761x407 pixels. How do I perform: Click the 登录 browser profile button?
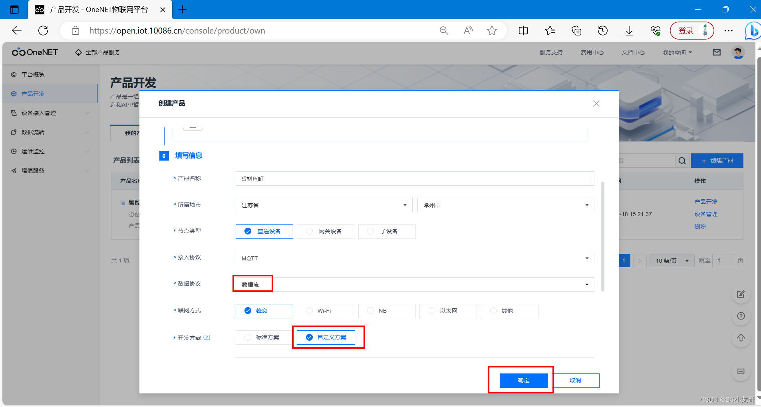point(691,31)
